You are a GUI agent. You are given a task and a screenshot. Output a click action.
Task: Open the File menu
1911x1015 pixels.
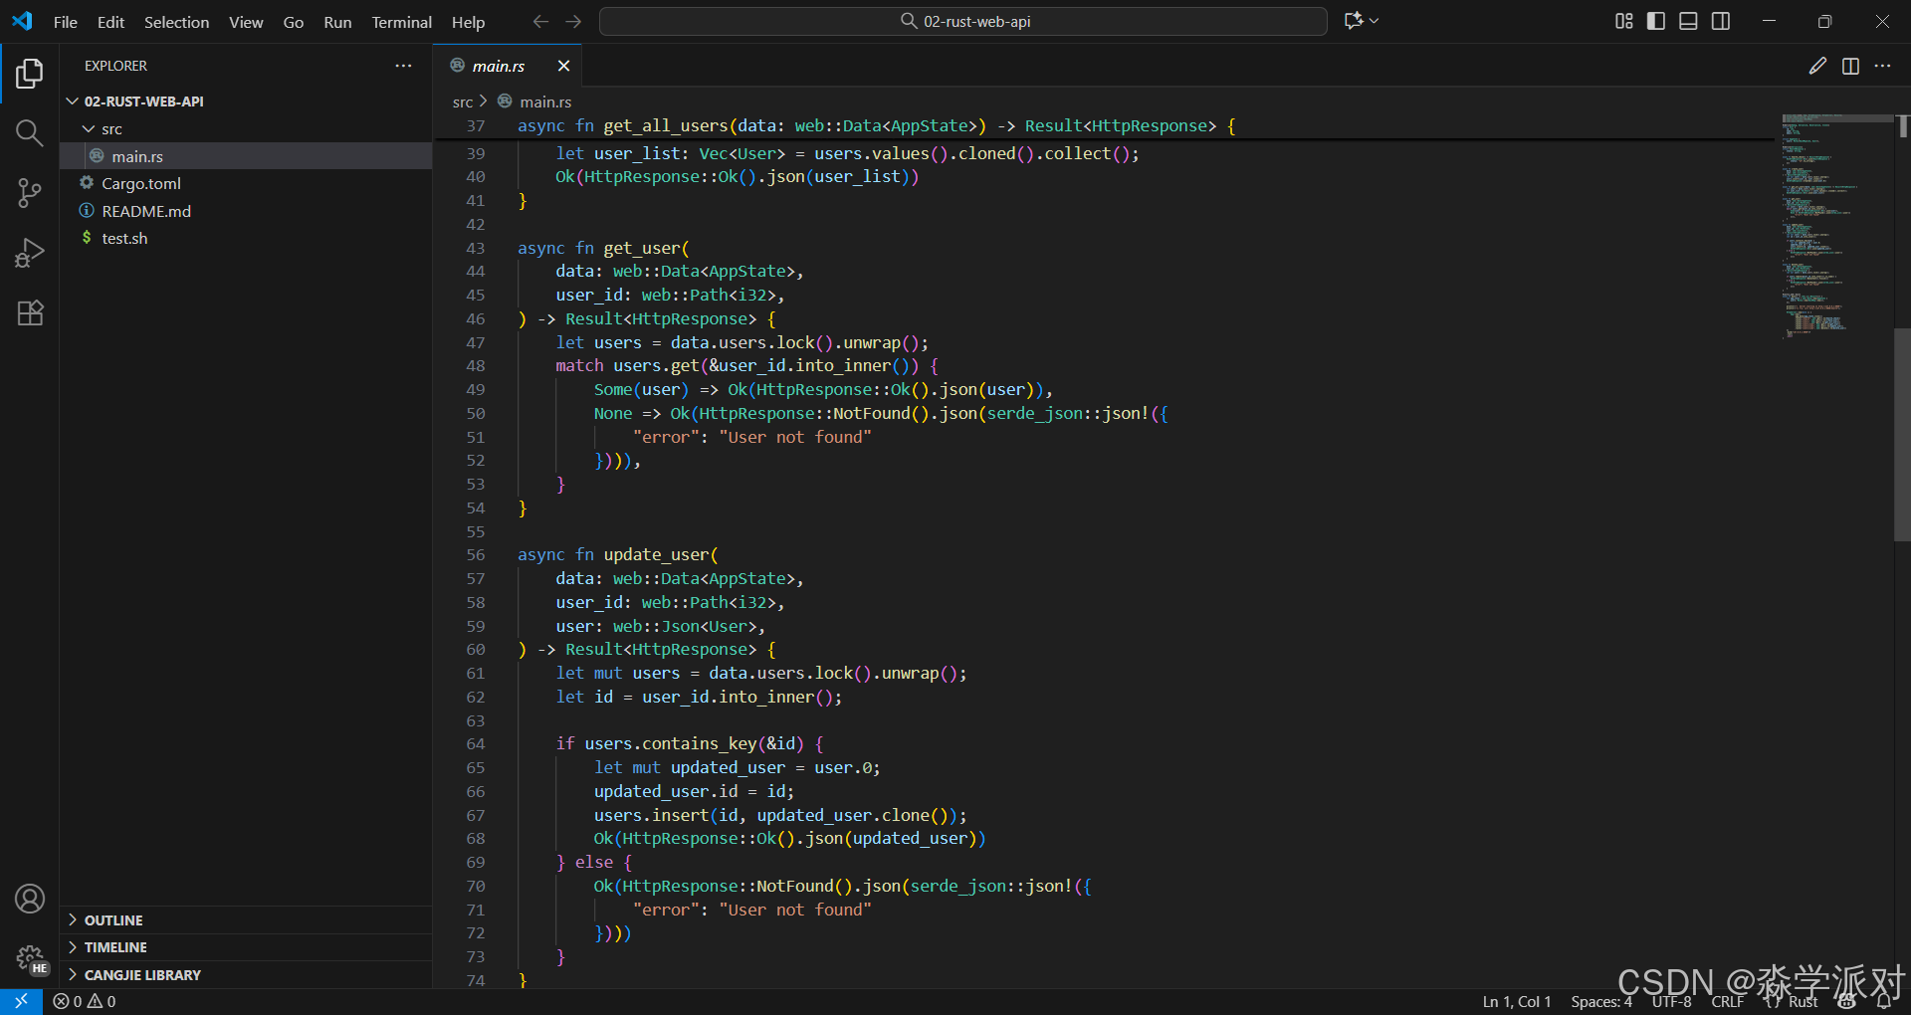pos(66,22)
